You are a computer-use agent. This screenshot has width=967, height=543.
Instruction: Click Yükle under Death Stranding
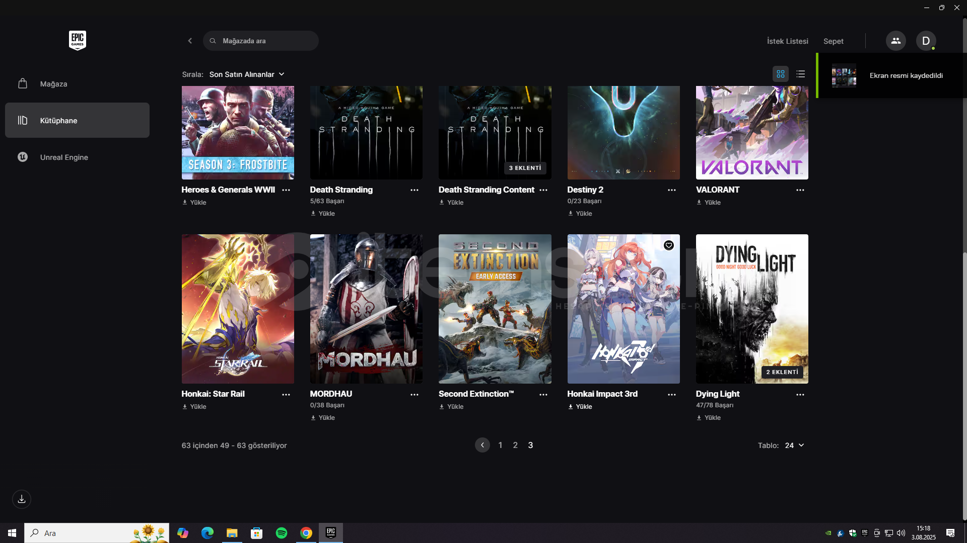tap(323, 214)
